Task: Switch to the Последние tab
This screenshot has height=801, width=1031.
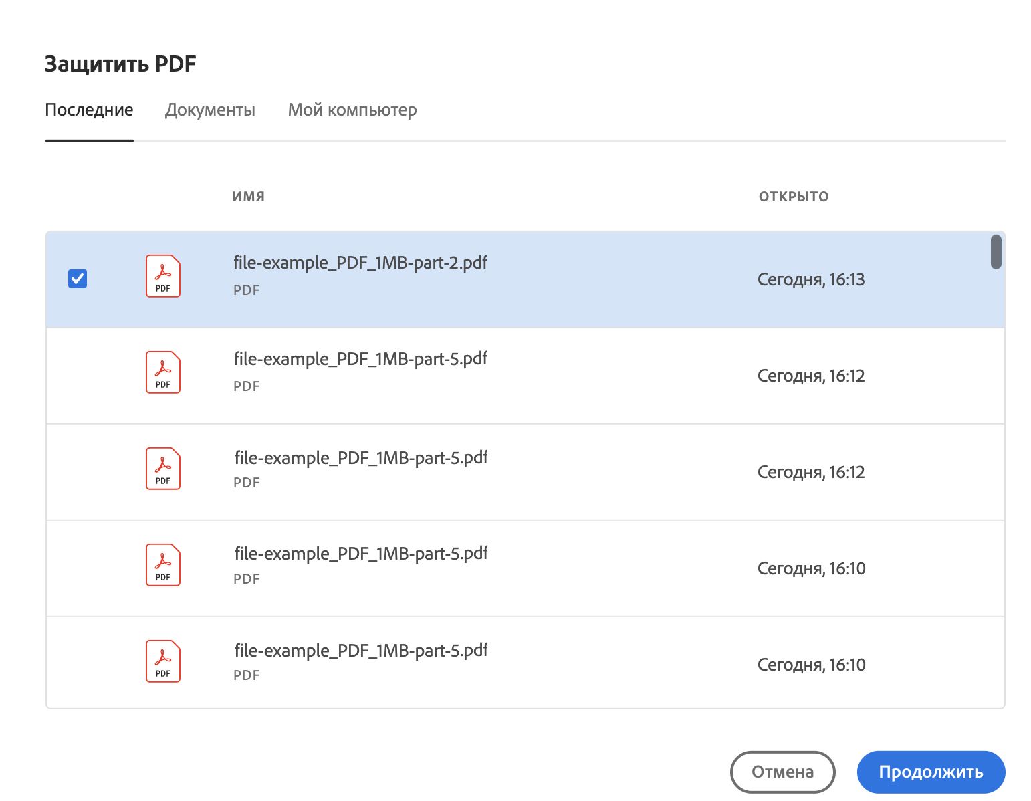Action: tap(89, 110)
